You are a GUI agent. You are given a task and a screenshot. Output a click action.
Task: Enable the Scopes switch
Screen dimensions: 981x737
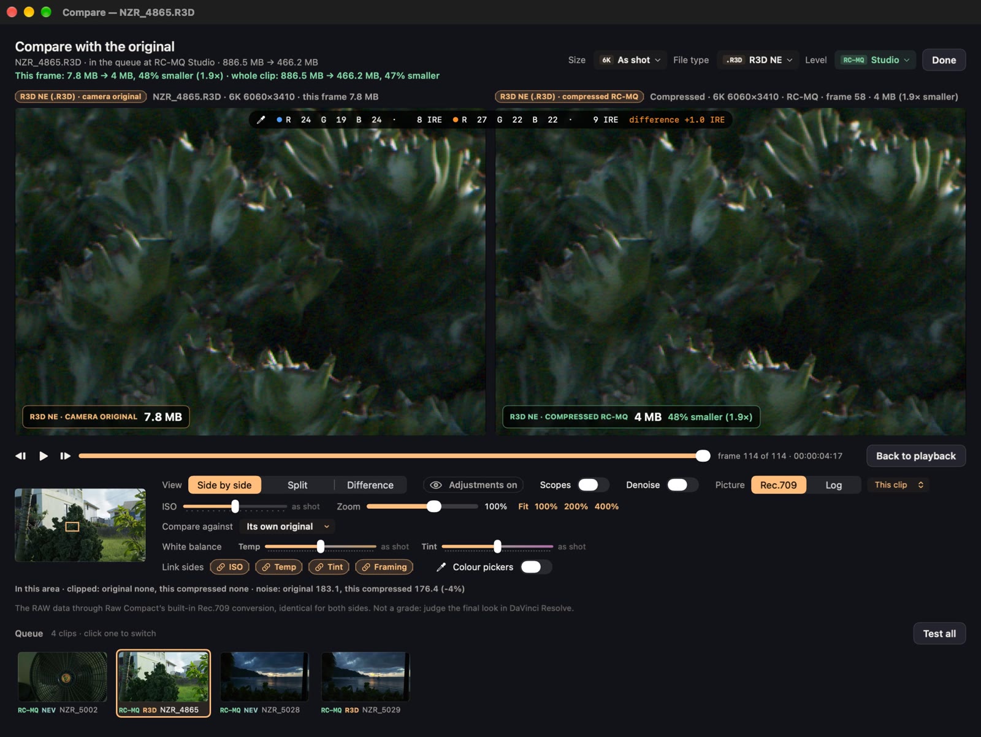(x=593, y=485)
